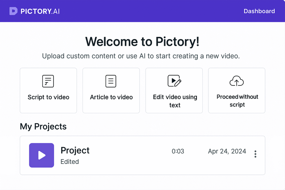The image size is (285, 190).
Task: Select the Edit video using text label
Action: click(175, 101)
